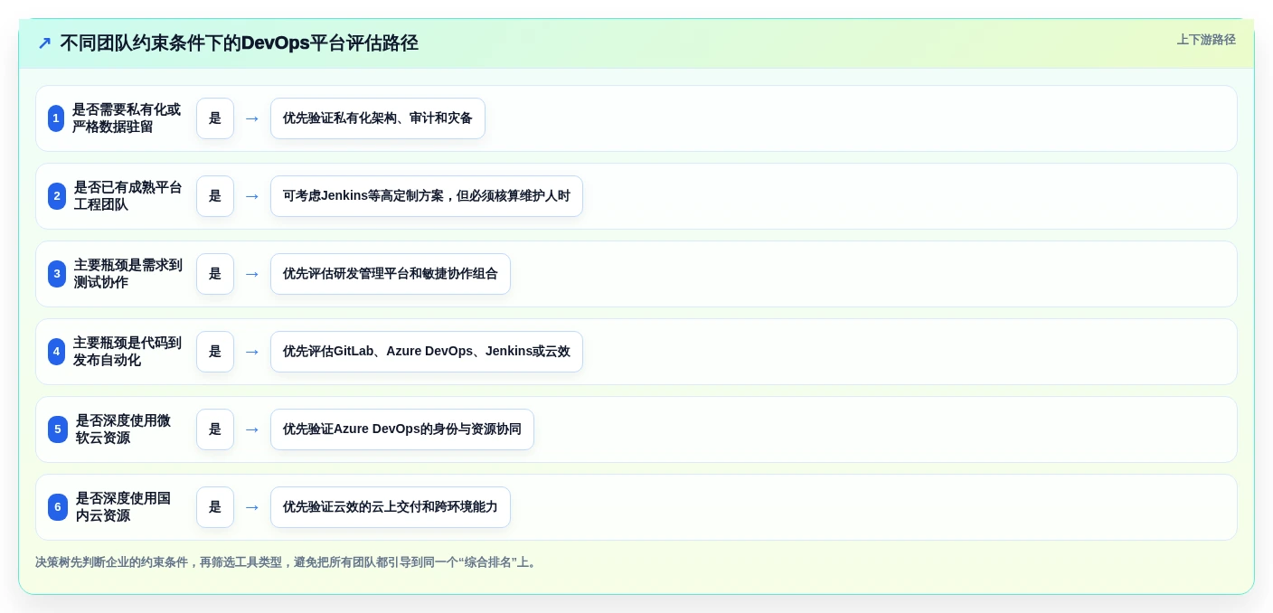Click the number 3 step badge
Image resolution: width=1273 pixels, height=613 pixels.
point(57,274)
